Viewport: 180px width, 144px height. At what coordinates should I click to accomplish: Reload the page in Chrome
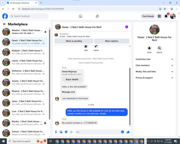click(x=13, y=9)
